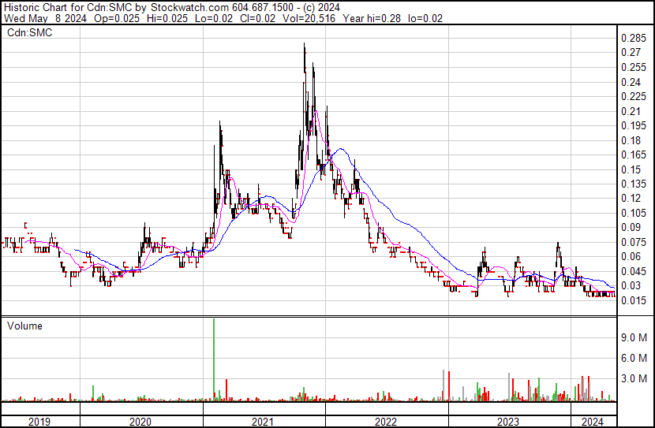The height and width of the screenshot is (428, 655).
Task: Click the 2024 year label on the time axis
Action: (x=593, y=422)
